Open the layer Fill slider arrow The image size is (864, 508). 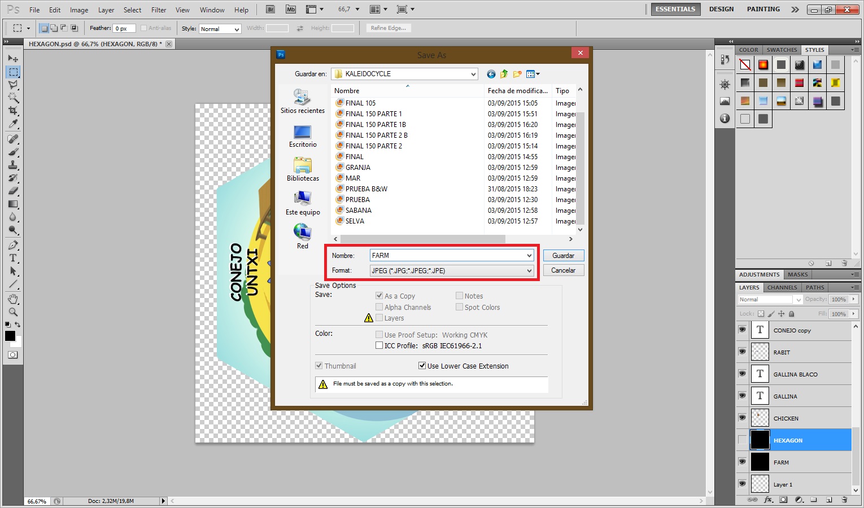coord(854,314)
